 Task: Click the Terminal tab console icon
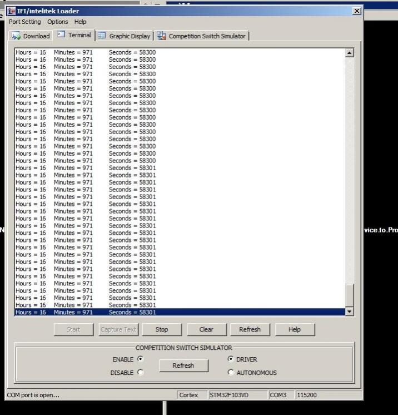(61, 34)
